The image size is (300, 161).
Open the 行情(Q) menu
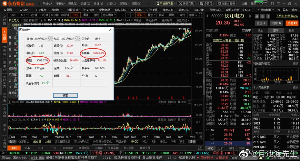60,4
